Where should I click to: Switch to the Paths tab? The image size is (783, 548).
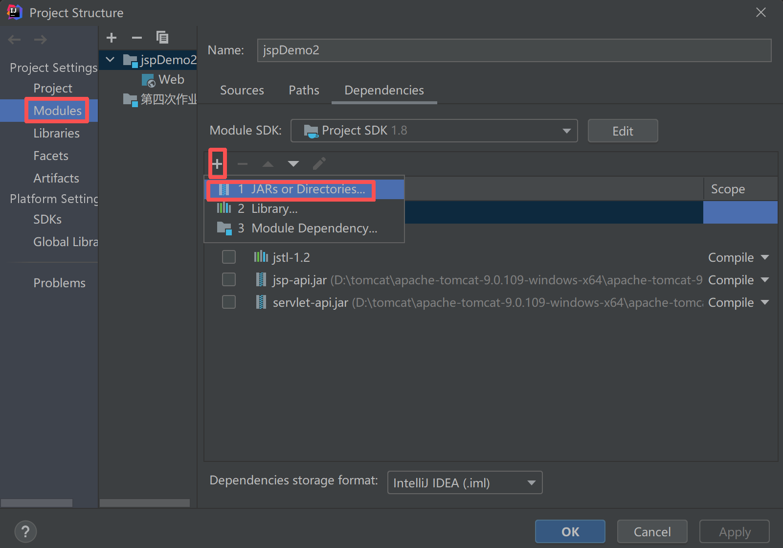pyautogui.click(x=304, y=90)
